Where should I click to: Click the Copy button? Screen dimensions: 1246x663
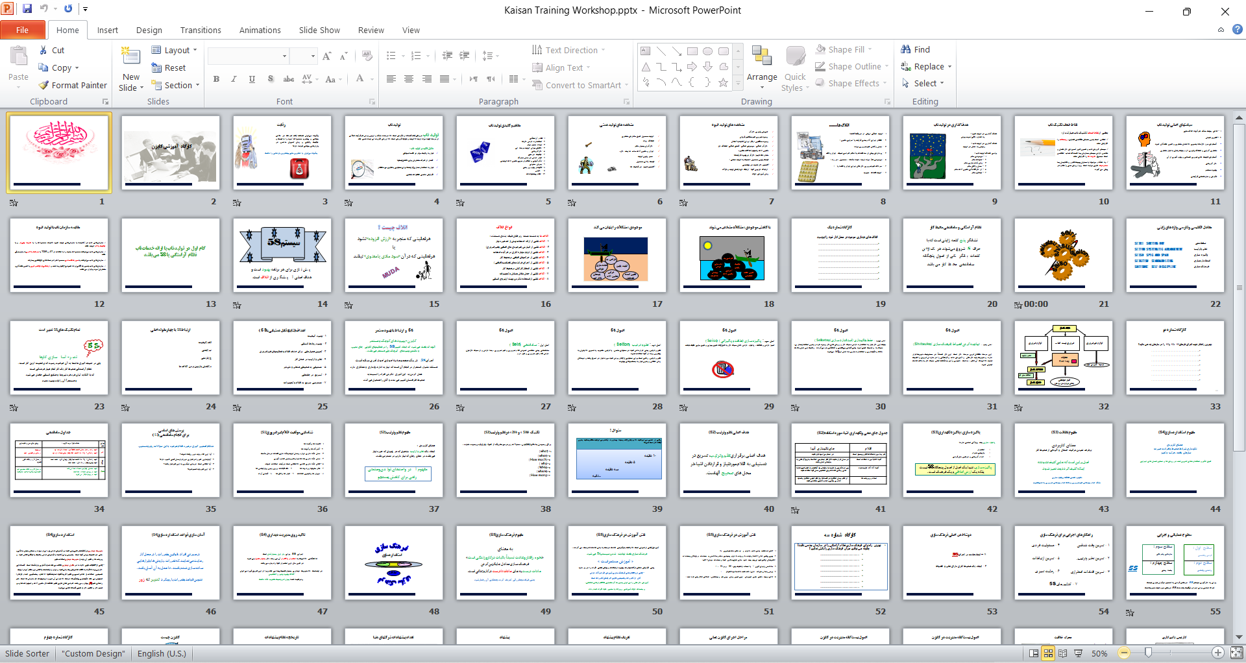(x=58, y=67)
